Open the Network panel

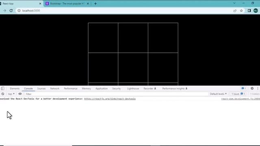pos(55,88)
